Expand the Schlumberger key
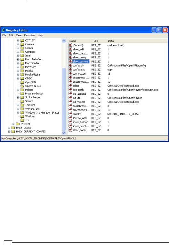Screen dimensions: 169x245 click(x=18, y=97)
